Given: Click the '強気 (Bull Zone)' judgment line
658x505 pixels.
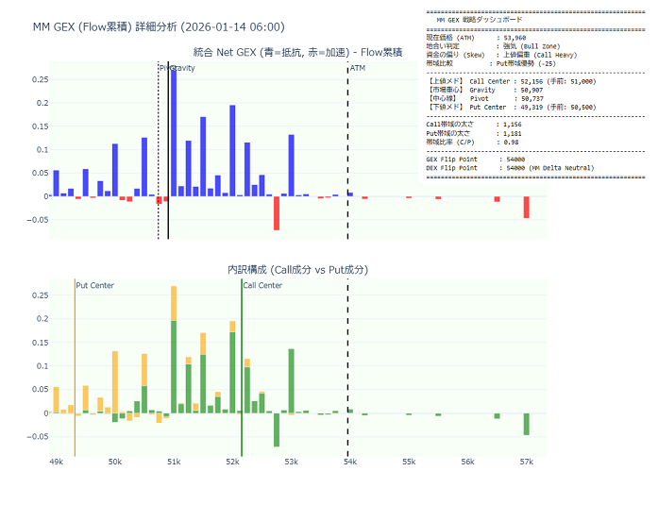Looking at the screenshot, I should click(493, 46).
